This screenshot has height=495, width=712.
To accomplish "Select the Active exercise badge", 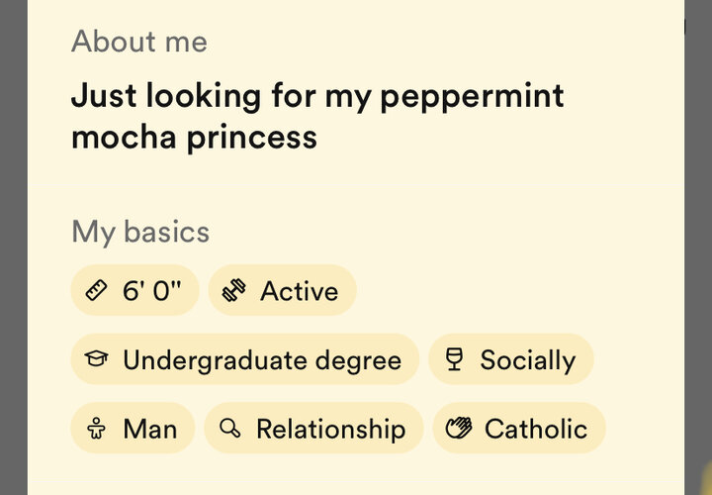I will click(x=283, y=290).
